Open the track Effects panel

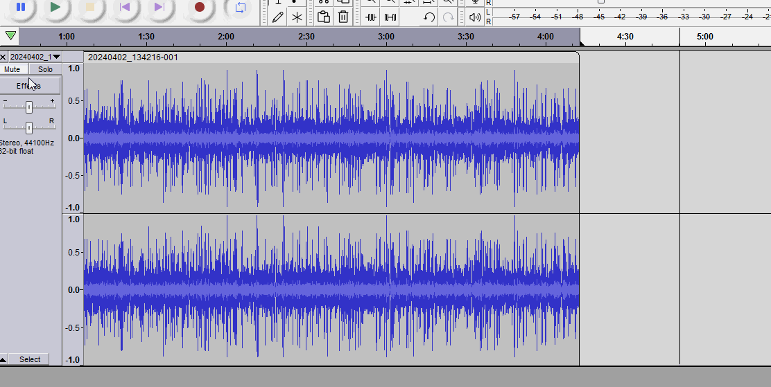coord(29,86)
